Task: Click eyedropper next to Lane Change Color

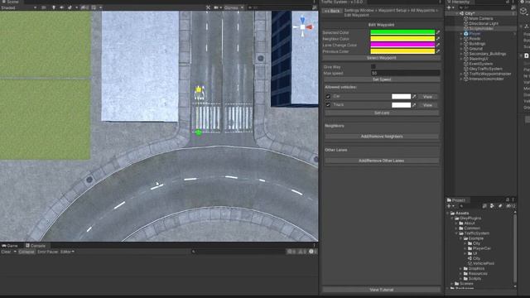Action: pyautogui.click(x=438, y=45)
